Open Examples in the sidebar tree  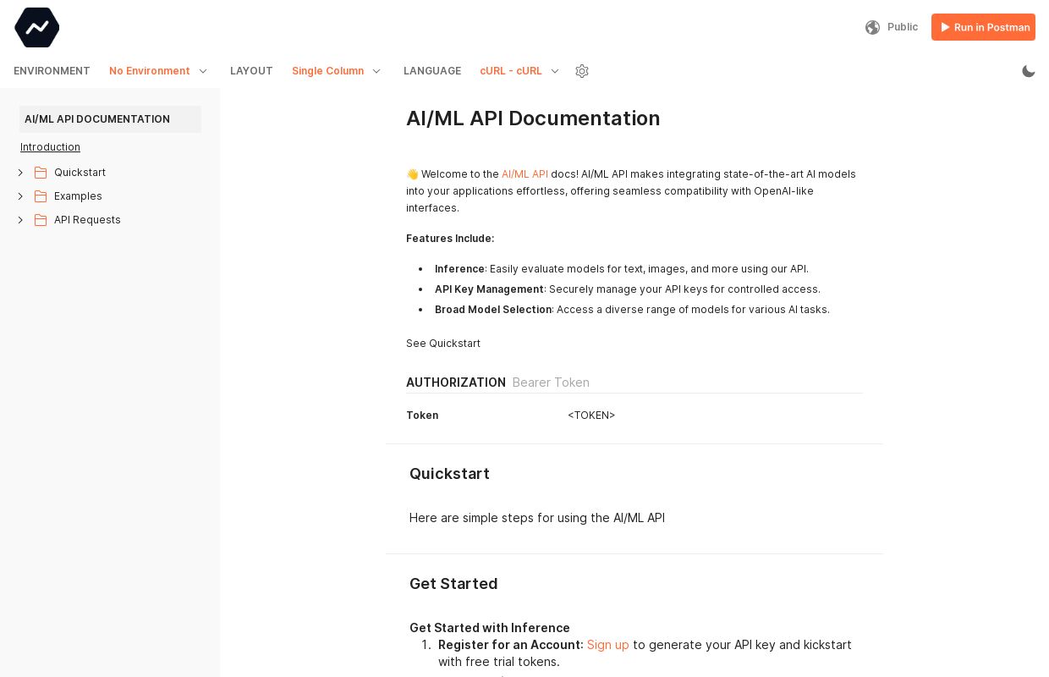[x=78, y=196]
